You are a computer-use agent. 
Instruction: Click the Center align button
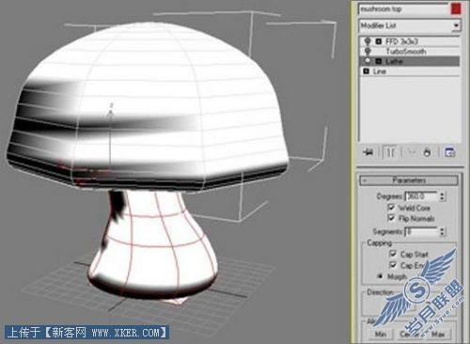tap(411, 335)
